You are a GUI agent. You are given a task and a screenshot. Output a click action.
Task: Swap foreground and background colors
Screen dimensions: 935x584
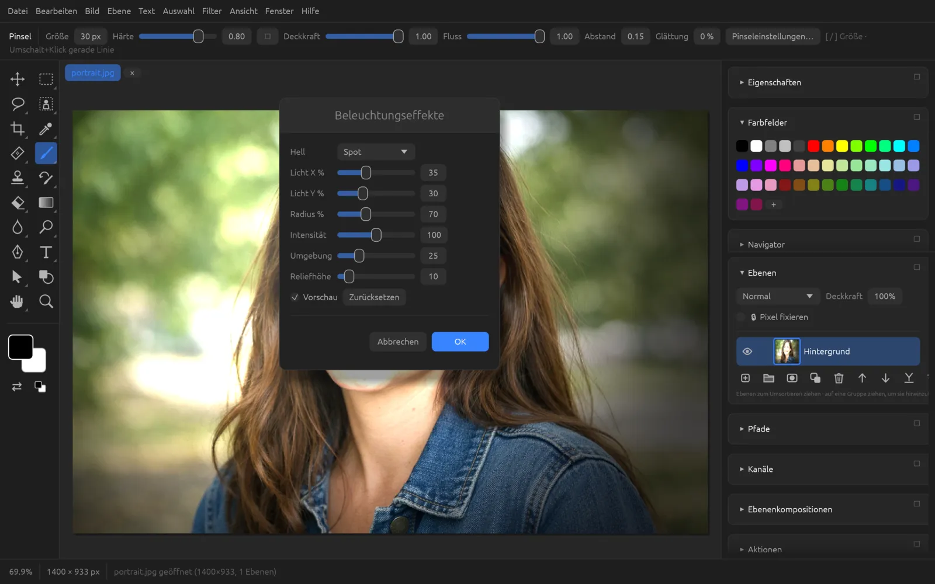tap(17, 387)
